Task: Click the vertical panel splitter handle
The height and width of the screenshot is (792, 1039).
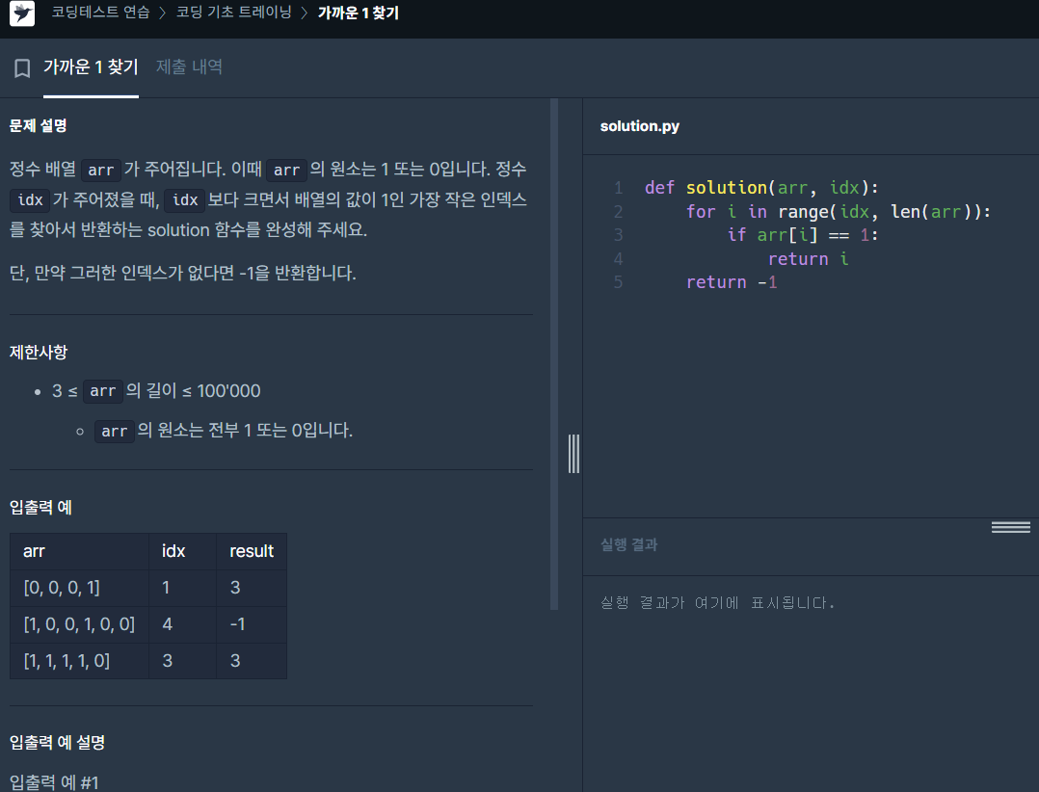Action: (x=573, y=454)
